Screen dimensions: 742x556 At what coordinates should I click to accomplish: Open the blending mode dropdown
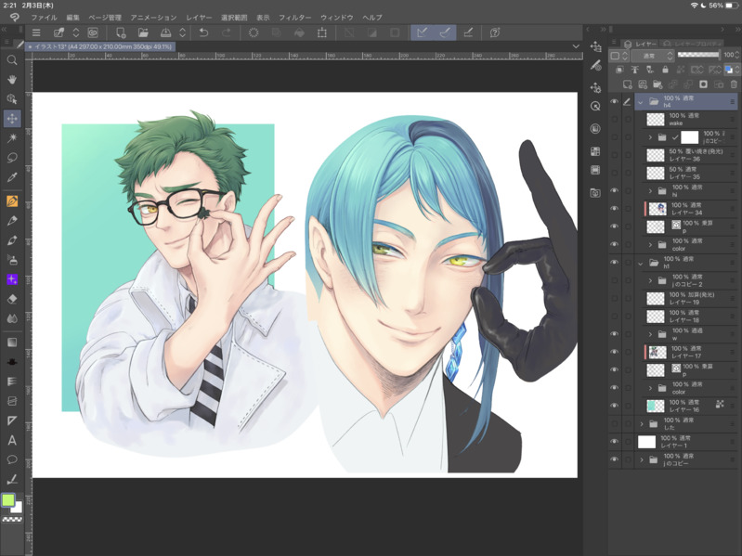pos(653,56)
